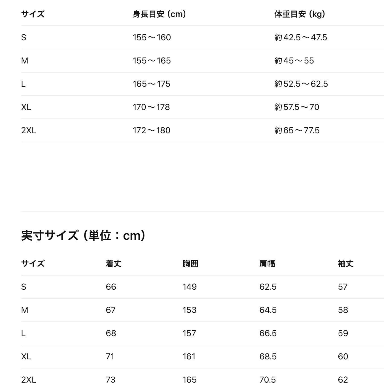
Task: Click the 肩幅 column header
Action: (267, 264)
